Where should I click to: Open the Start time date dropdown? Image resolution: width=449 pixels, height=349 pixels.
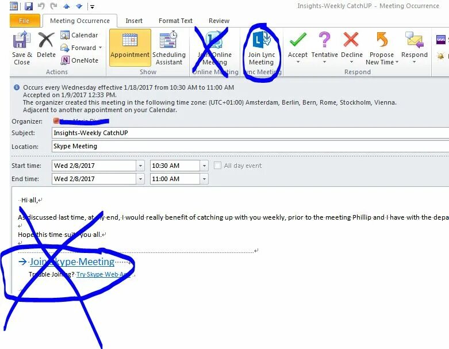(x=140, y=166)
